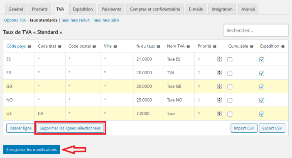Open the Général tab

pyautogui.click(x=16, y=9)
